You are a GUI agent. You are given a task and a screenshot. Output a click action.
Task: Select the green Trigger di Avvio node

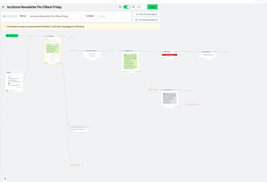(12, 36)
